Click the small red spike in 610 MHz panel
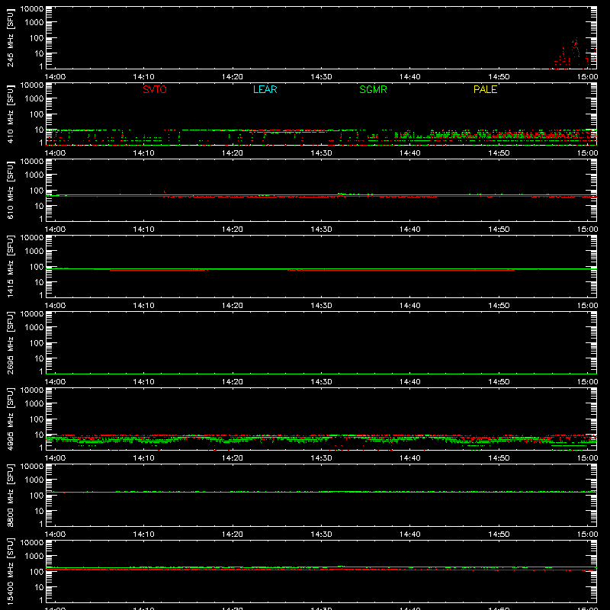 [x=165, y=191]
